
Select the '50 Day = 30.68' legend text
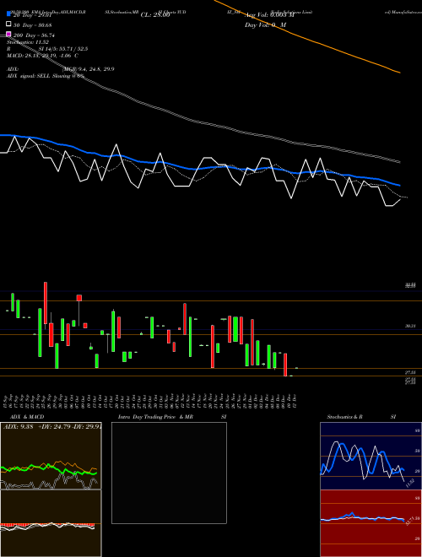tap(33, 25)
